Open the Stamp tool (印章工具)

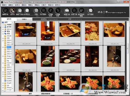coord(74,12)
